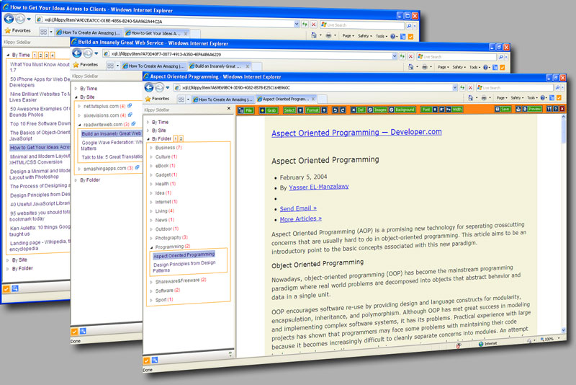
Task: Click Refresh icon in front window address bar
Action: (462, 87)
